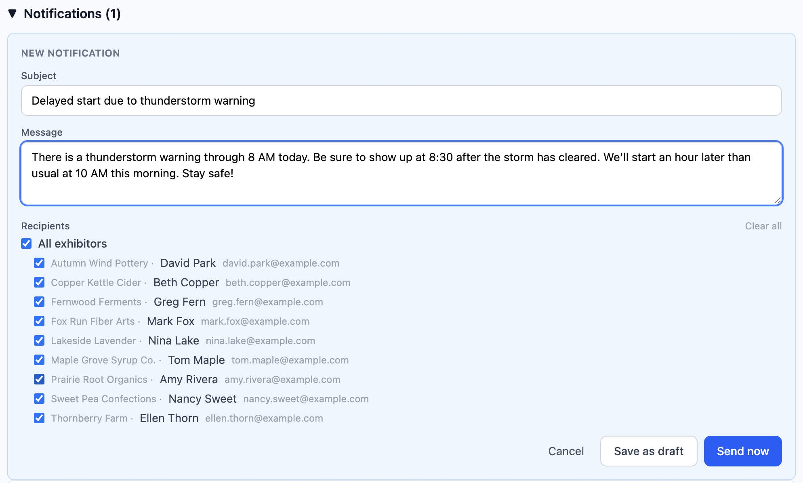The image size is (803, 483).
Task: Click the Thornberry Farm company label
Action: coord(89,418)
